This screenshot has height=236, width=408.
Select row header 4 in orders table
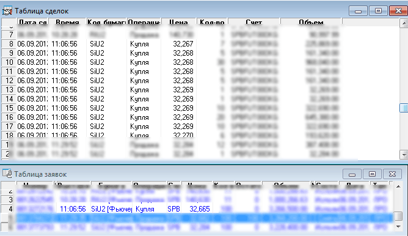click(9, 208)
